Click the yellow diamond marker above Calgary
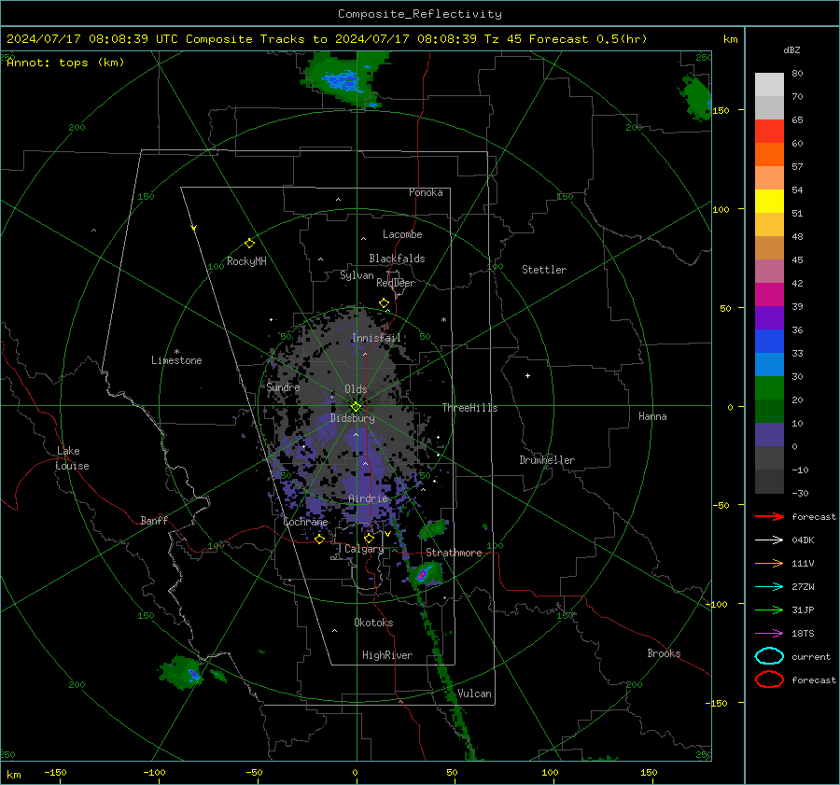Viewport: 840px width, 785px height. click(369, 538)
